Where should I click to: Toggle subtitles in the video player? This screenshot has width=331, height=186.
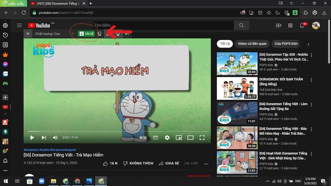(155, 138)
